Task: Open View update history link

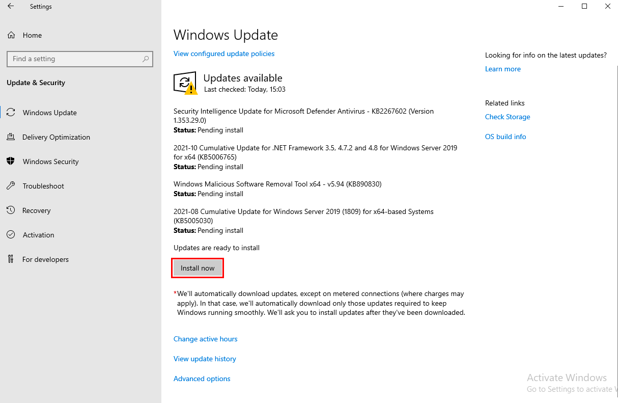Action: point(205,359)
